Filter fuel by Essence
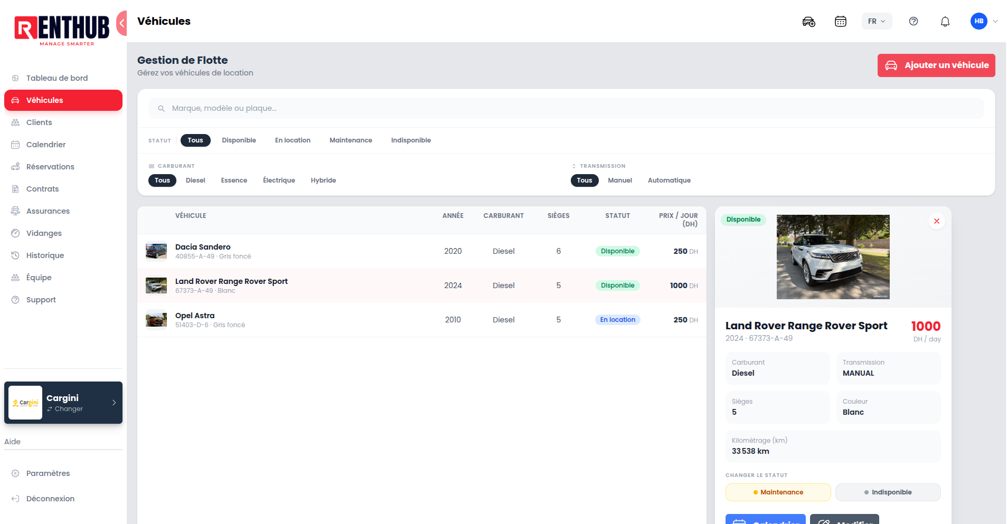1007x524 pixels. coord(234,180)
